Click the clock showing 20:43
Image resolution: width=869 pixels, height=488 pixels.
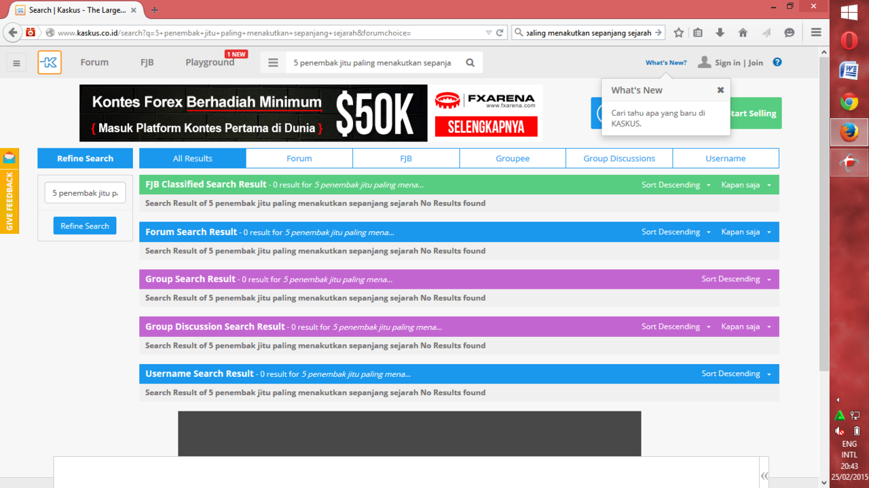coord(849,466)
